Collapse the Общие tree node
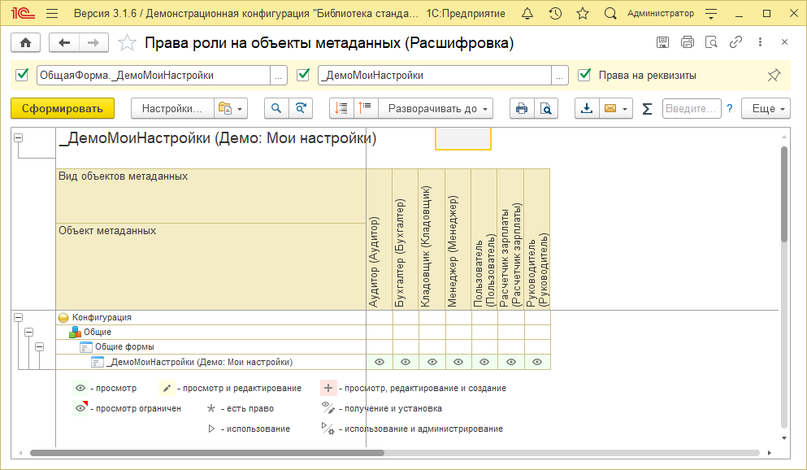This screenshot has height=470, width=807. tap(28, 332)
